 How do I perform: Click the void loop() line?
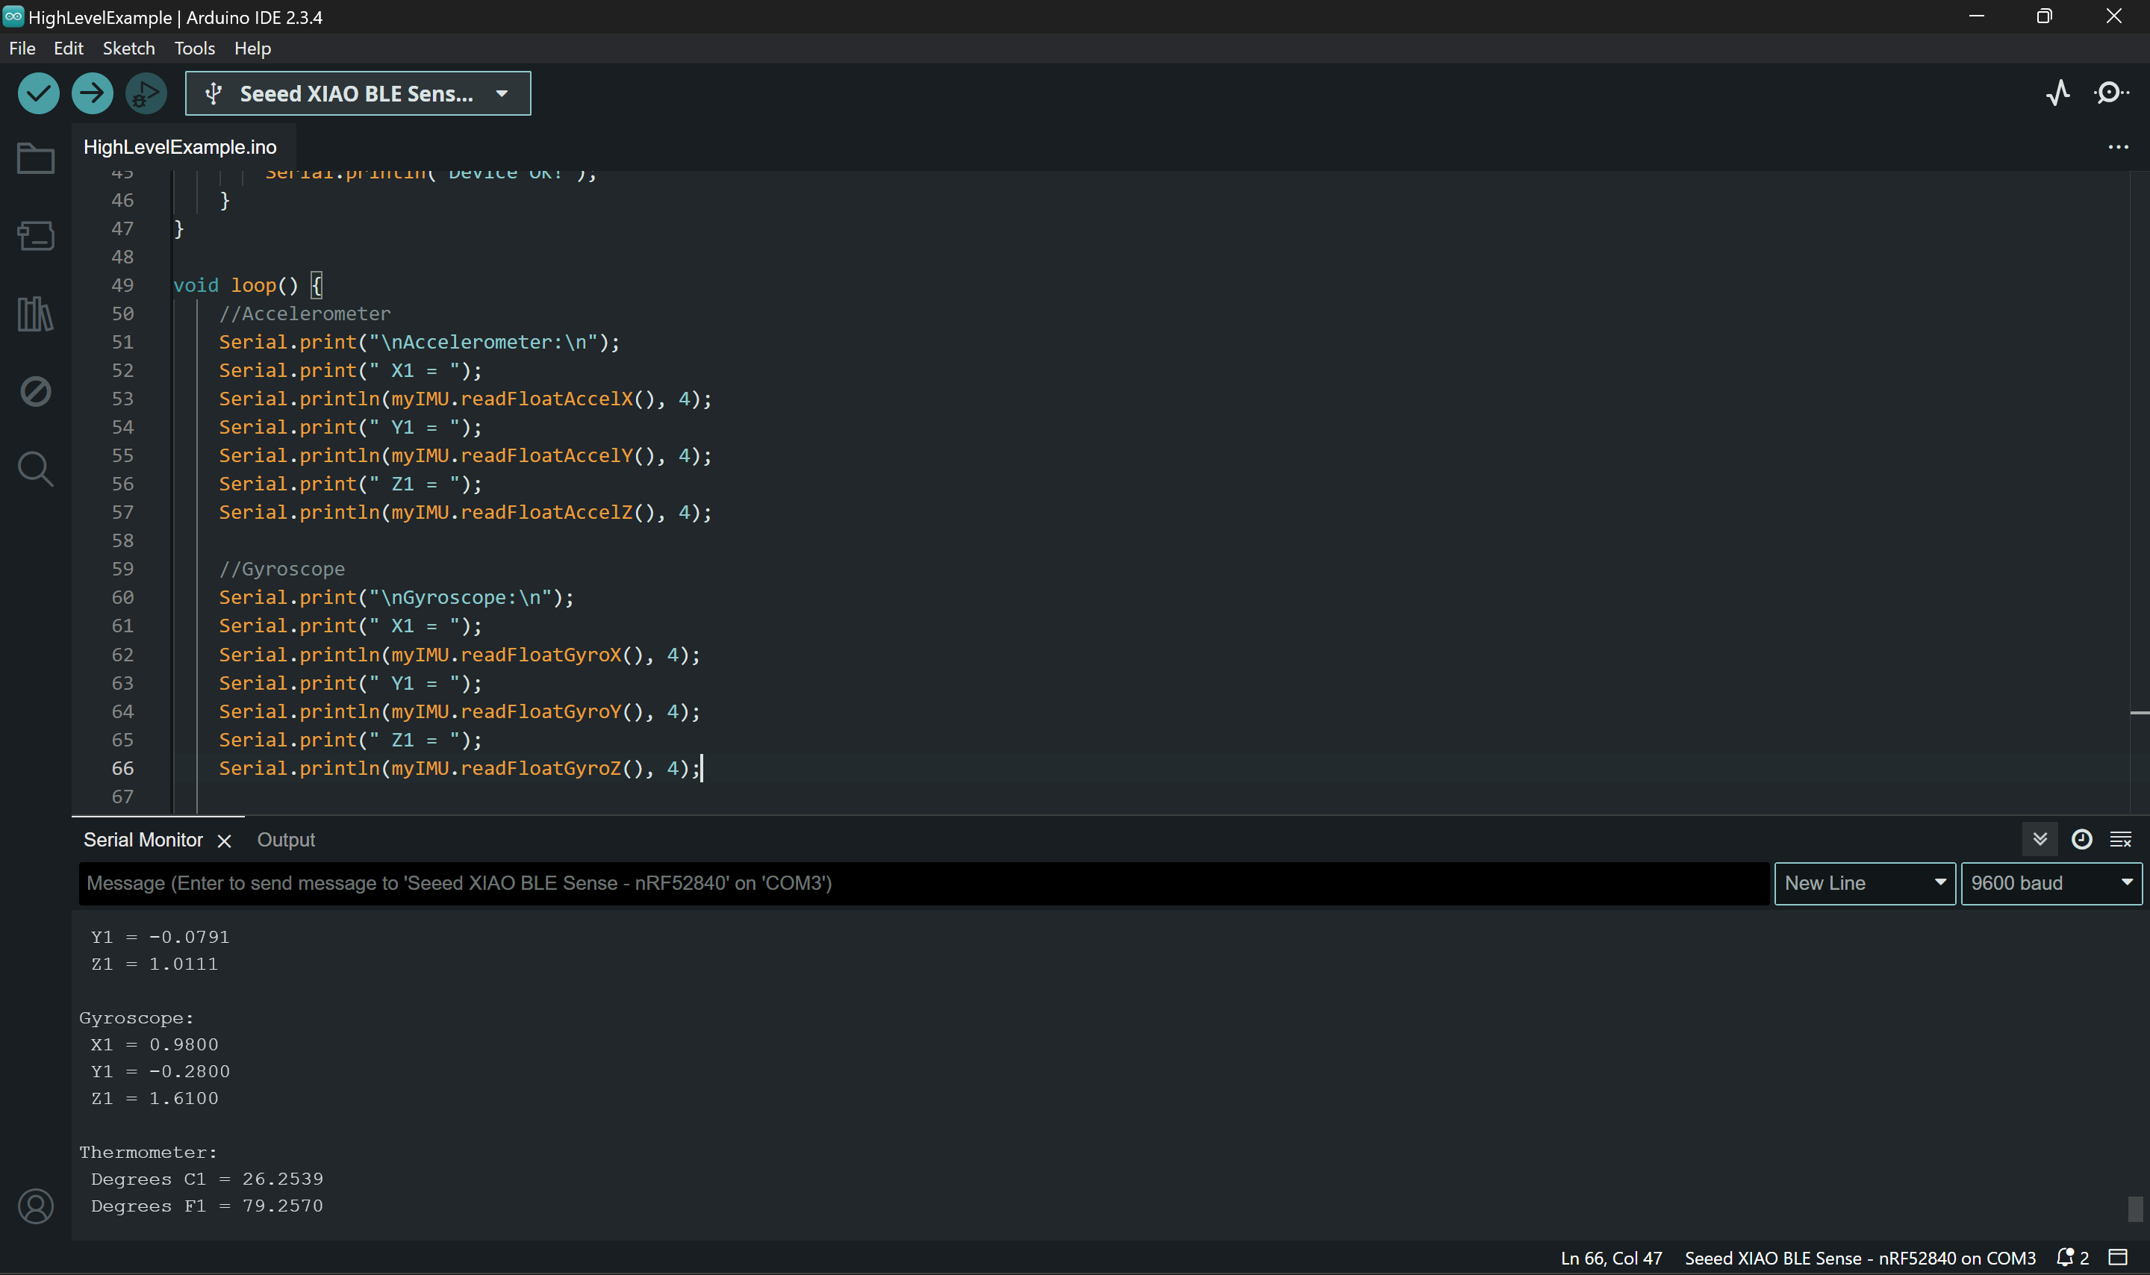pyautogui.click(x=247, y=285)
